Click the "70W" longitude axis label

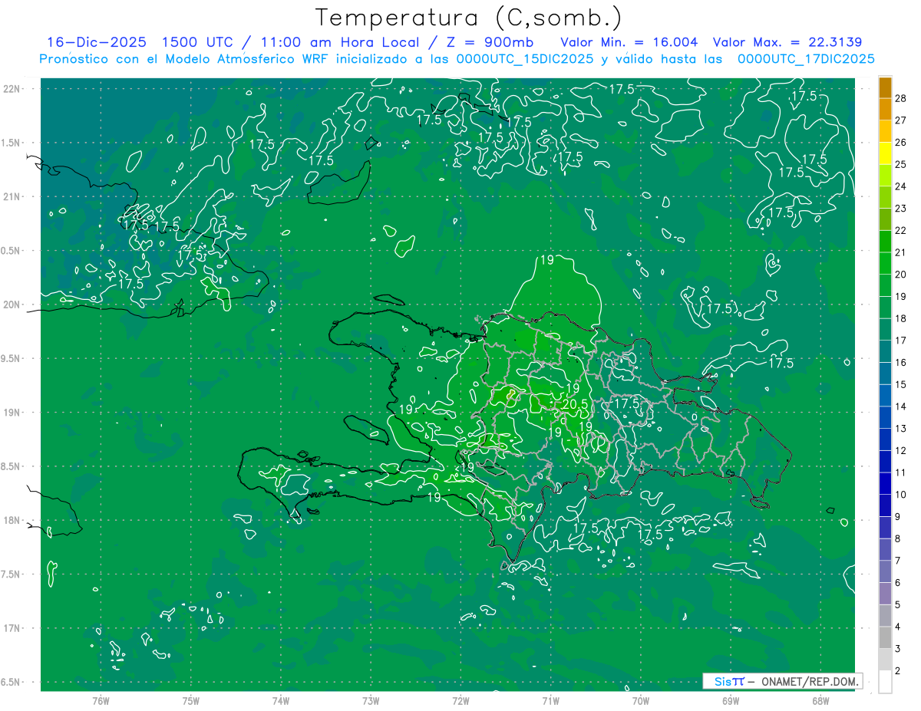pos(640,701)
